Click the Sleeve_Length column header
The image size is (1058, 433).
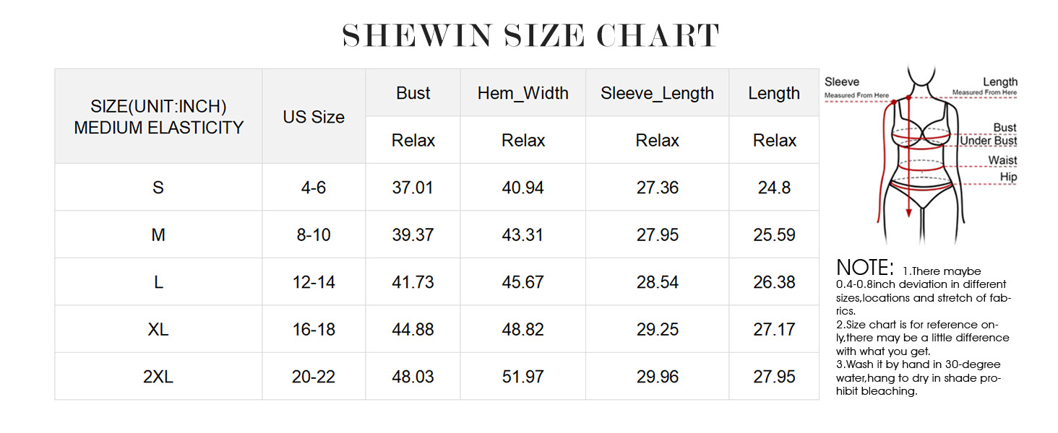pyautogui.click(x=657, y=93)
